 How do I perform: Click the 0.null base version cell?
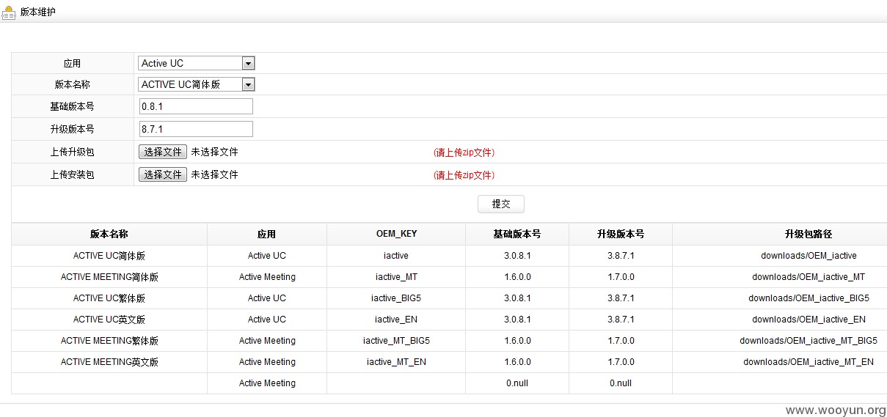coord(517,383)
